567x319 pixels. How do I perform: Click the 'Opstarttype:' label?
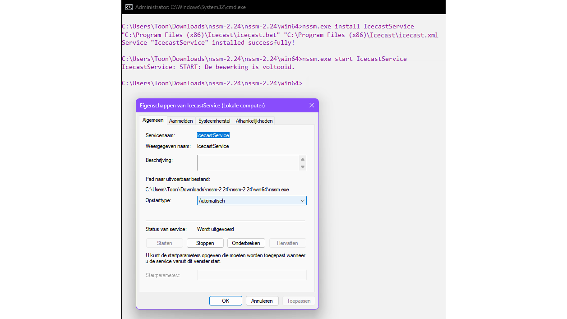158,200
